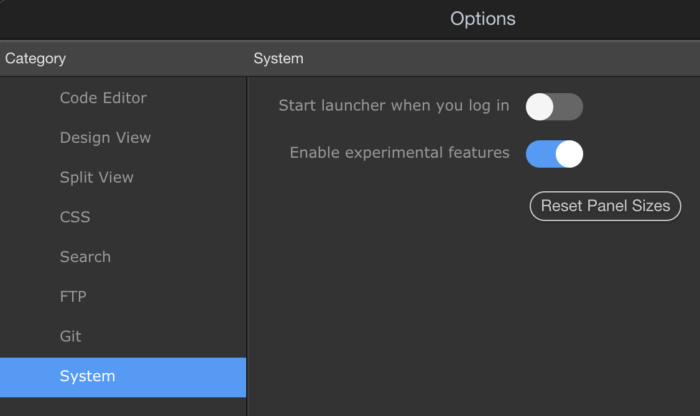The height and width of the screenshot is (416, 700).
Task: Open the CSS settings category
Action: click(75, 217)
